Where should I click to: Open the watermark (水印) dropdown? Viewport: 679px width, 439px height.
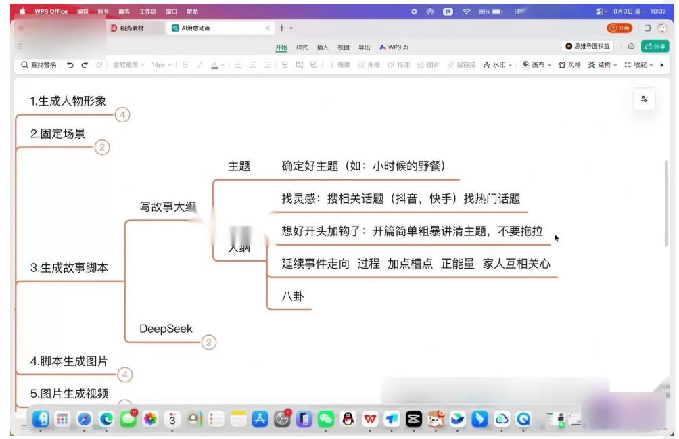pos(497,64)
